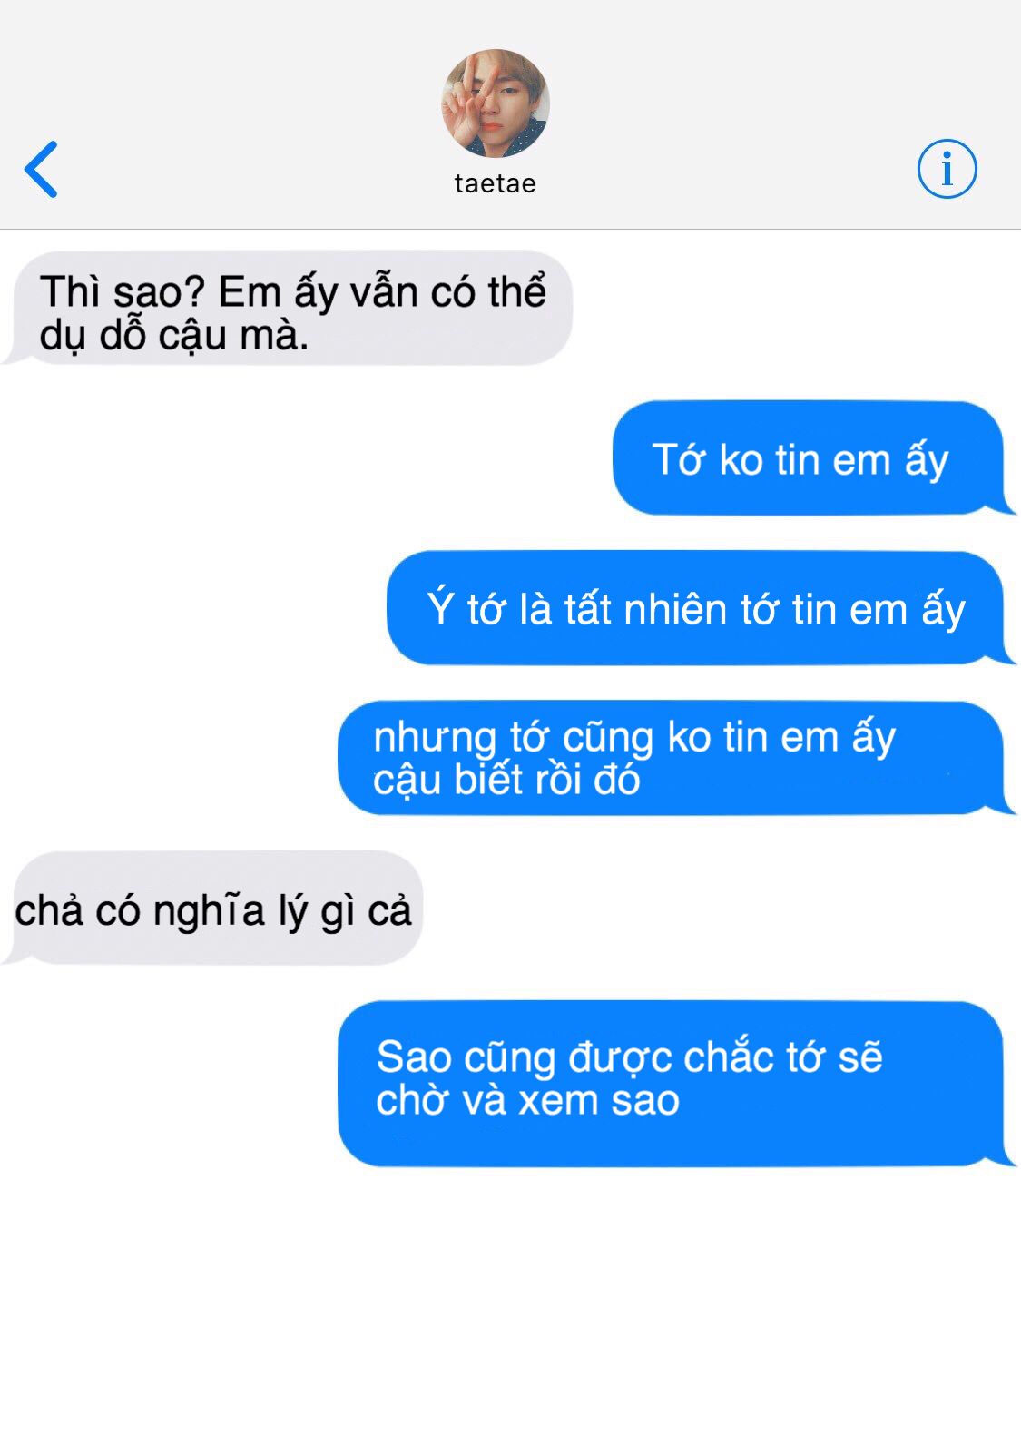Click 'chờ và xem sao' text line
The image size is (1021, 1435).
527,1101
